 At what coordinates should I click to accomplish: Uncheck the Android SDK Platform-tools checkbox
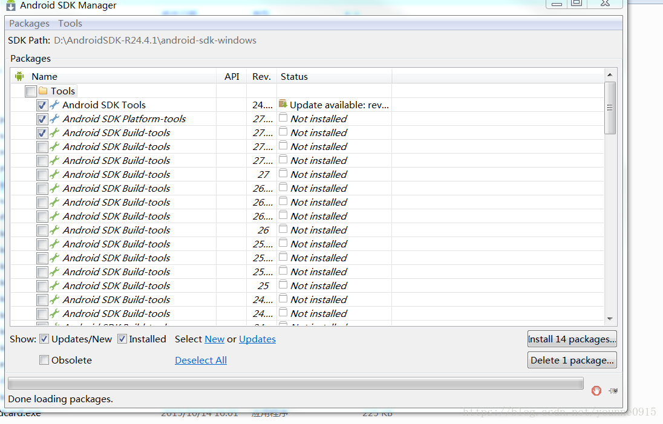point(42,119)
